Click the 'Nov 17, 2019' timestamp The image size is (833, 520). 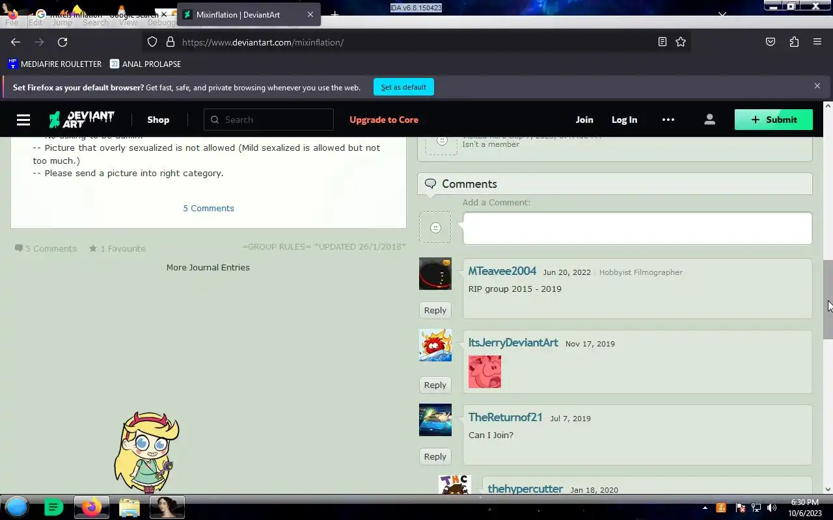[590, 344]
